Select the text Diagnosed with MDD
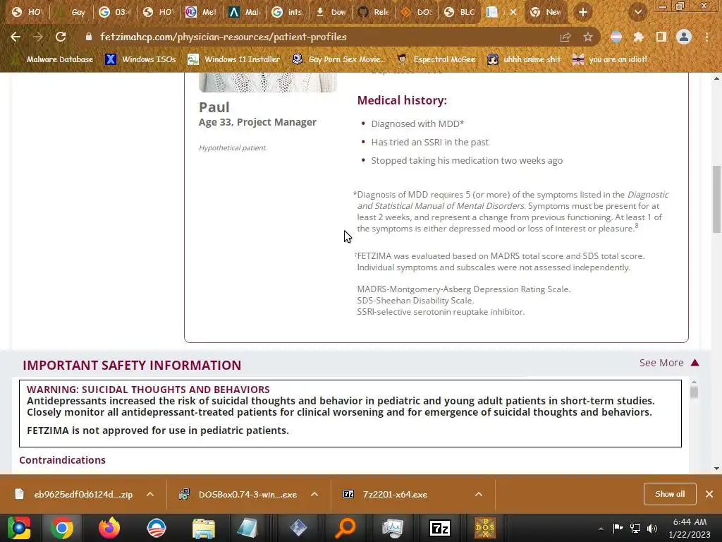The image size is (722, 542). 417,124
